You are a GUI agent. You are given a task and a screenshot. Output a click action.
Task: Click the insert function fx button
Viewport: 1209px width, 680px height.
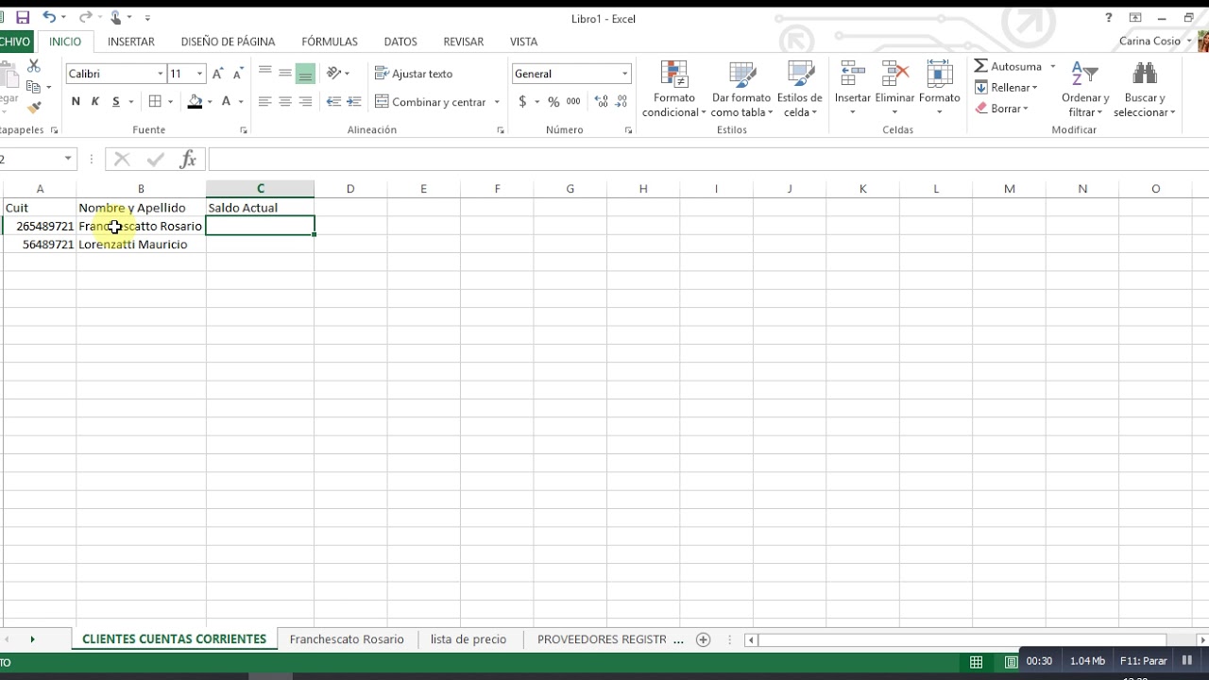188,159
